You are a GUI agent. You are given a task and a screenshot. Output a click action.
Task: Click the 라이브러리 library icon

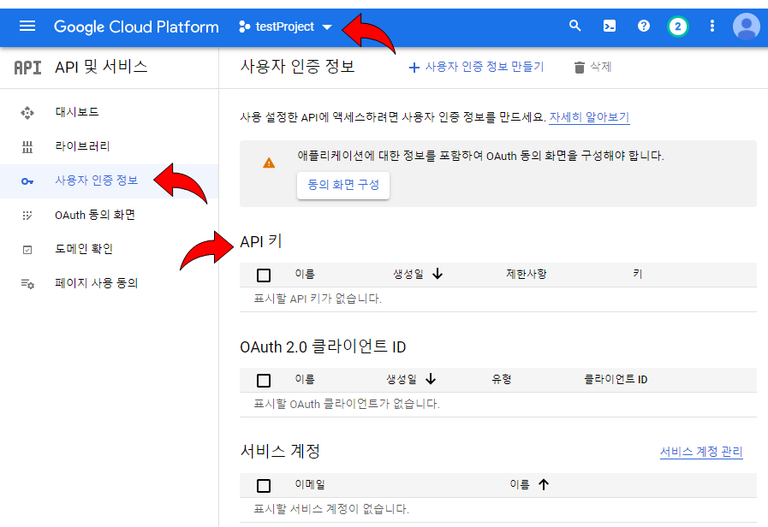(x=27, y=147)
